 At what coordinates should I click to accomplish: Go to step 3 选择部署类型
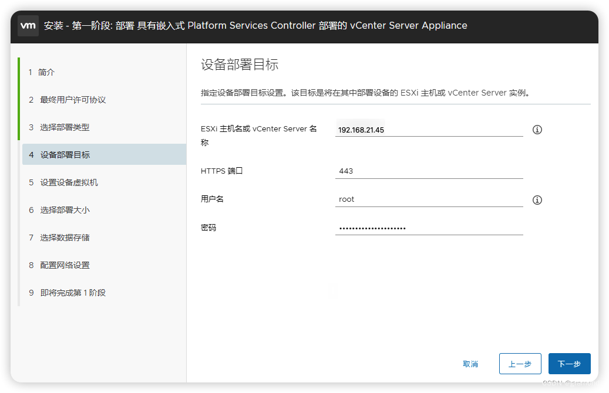(59, 127)
